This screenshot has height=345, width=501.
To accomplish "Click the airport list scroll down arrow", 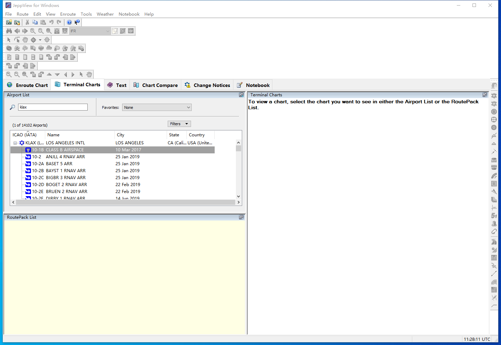I will (238, 196).
